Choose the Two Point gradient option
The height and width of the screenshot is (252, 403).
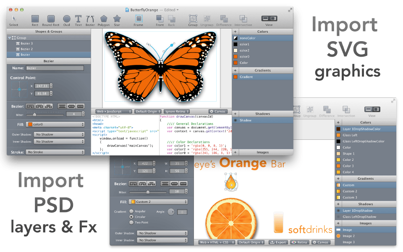point(132,222)
